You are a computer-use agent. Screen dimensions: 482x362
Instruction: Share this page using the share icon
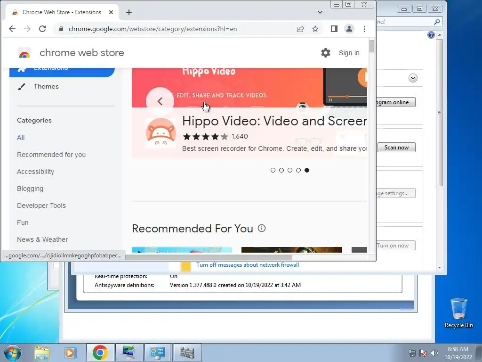point(300,29)
